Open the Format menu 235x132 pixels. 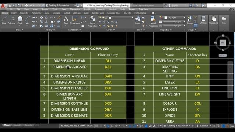click(x=45, y=9)
